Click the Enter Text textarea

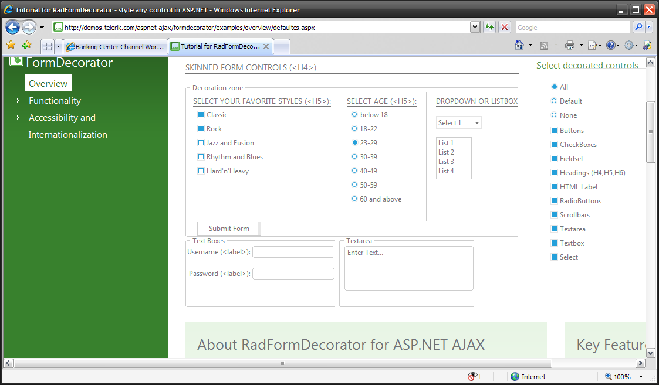[409, 268]
